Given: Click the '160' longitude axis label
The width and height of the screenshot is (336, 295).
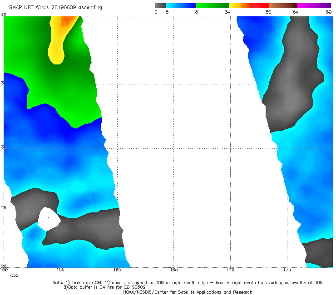Looking at the screenshot, I should tap(117, 270).
